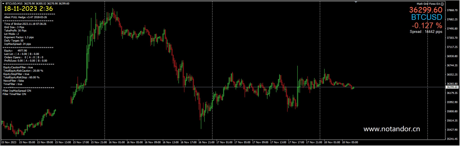Click 'TotalEquityRiskStop : 60.00 %'
Screen dimensions: 460x146
tap(21, 77)
